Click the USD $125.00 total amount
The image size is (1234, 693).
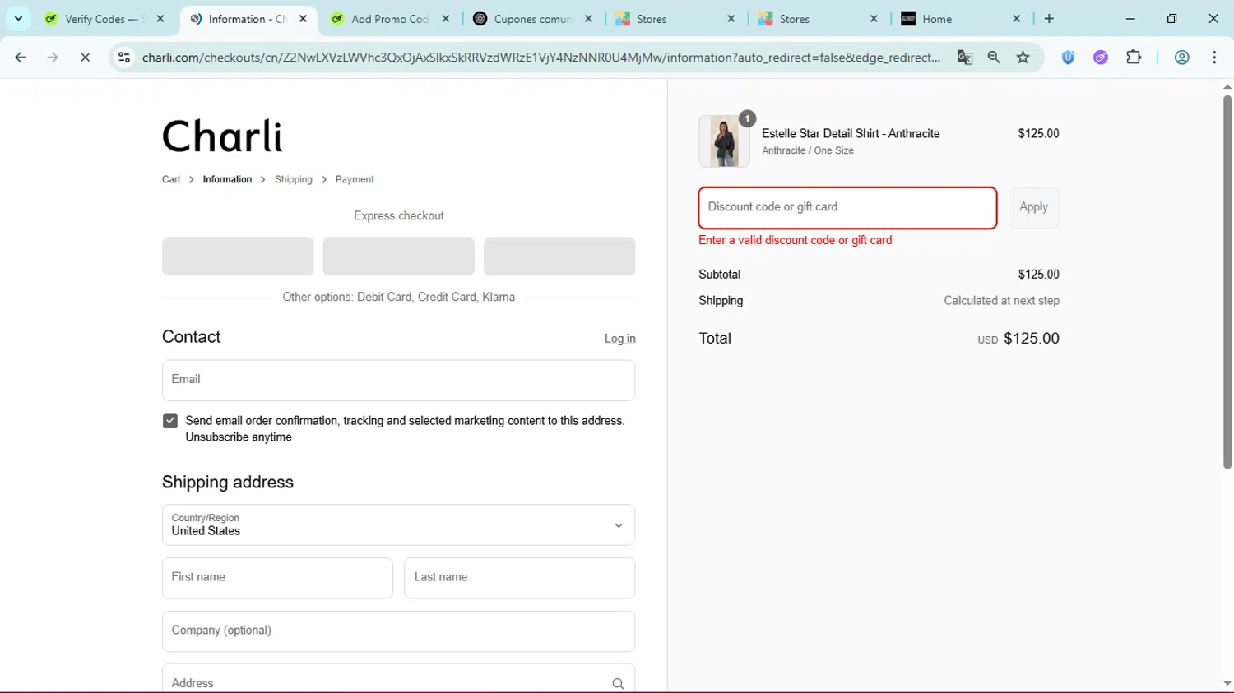click(x=1018, y=339)
